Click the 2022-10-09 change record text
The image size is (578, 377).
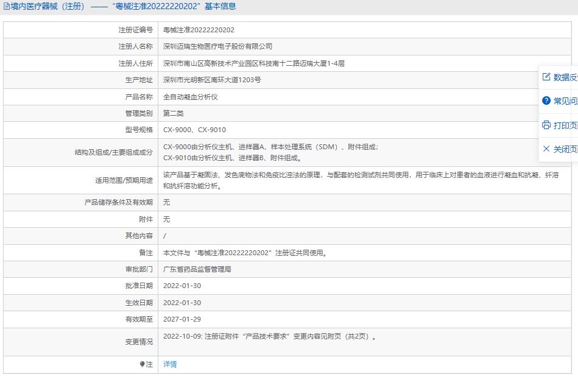(x=270, y=336)
